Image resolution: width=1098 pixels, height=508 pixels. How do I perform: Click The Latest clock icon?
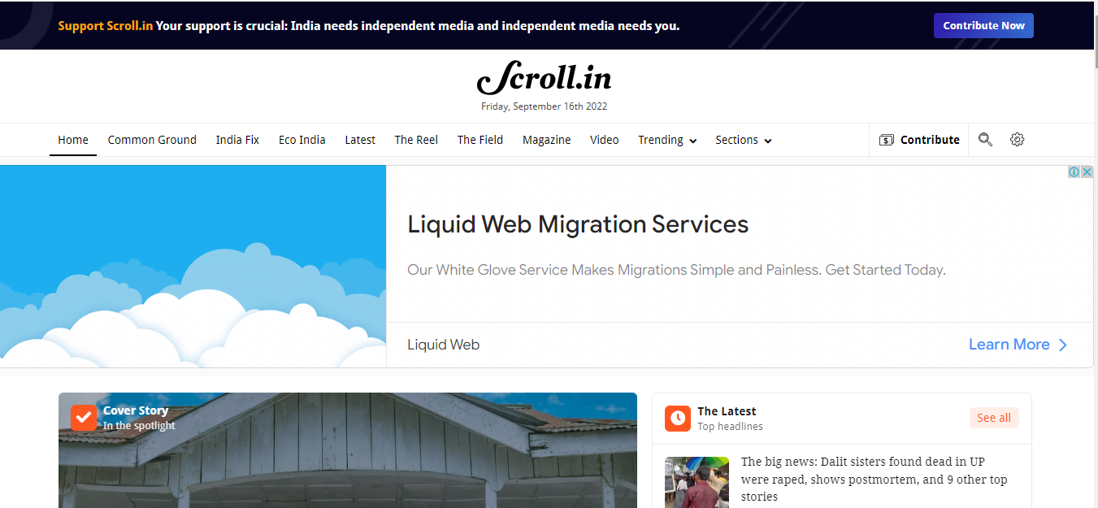(678, 419)
